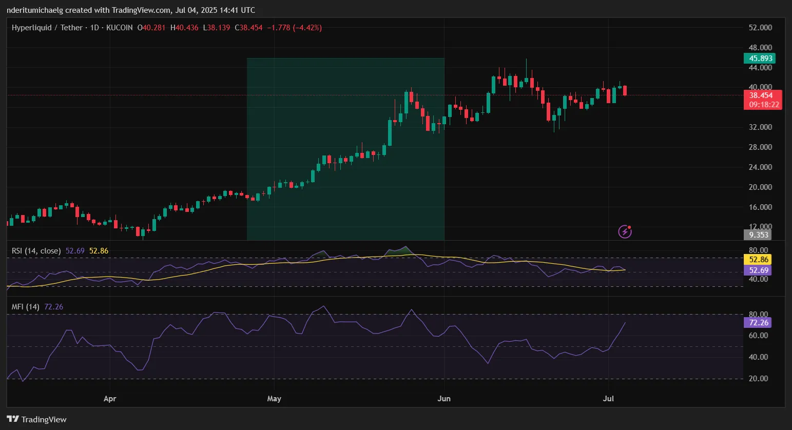Open the MFI (14) indicator legend
This screenshot has width=792, height=430.
pyautogui.click(x=26, y=307)
